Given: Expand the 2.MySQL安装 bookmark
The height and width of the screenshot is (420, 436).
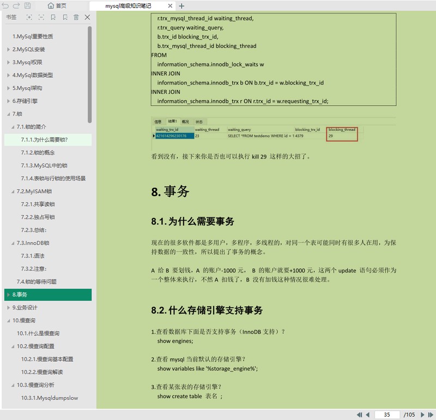Looking at the screenshot, I should [x=8, y=50].
